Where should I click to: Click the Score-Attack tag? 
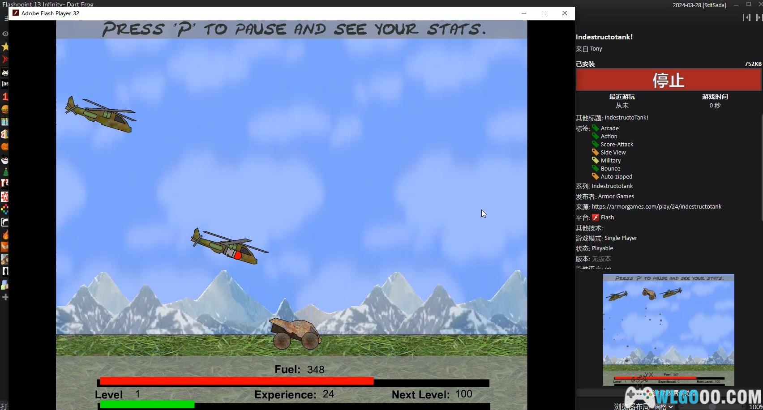tap(617, 145)
